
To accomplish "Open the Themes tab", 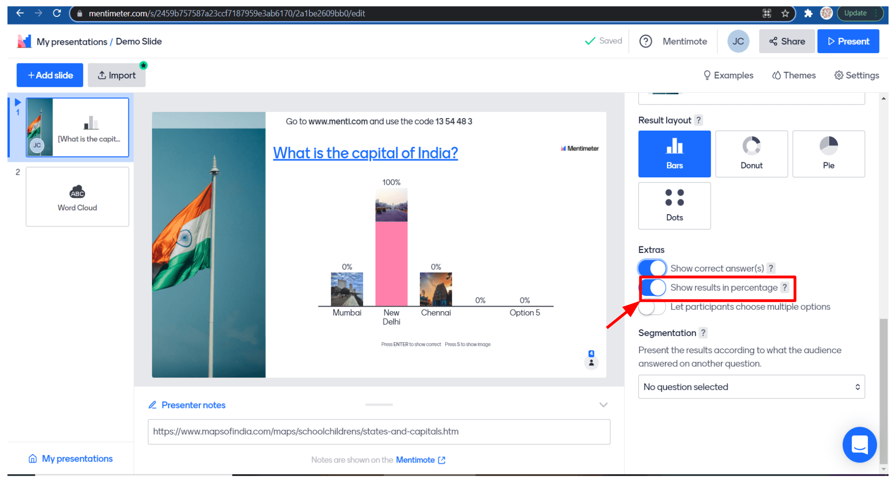I will click(793, 75).
